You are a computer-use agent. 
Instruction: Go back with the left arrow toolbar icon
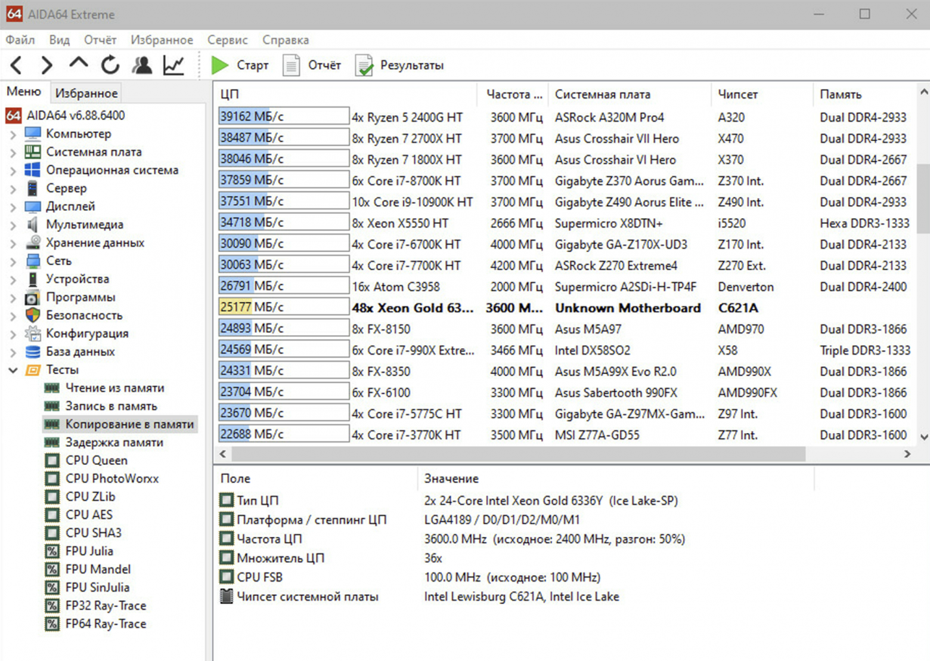point(17,64)
